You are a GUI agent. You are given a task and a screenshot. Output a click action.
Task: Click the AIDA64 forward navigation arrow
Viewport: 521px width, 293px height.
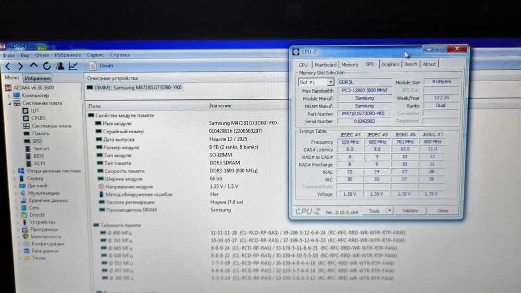tap(20, 67)
